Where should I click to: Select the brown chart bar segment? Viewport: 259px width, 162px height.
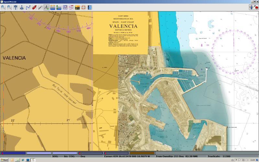pyautogui.click(x=142, y=153)
